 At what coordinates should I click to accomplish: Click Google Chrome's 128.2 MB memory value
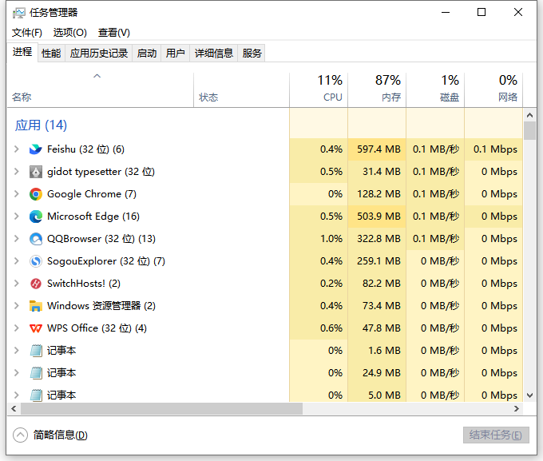(x=379, y=194)
